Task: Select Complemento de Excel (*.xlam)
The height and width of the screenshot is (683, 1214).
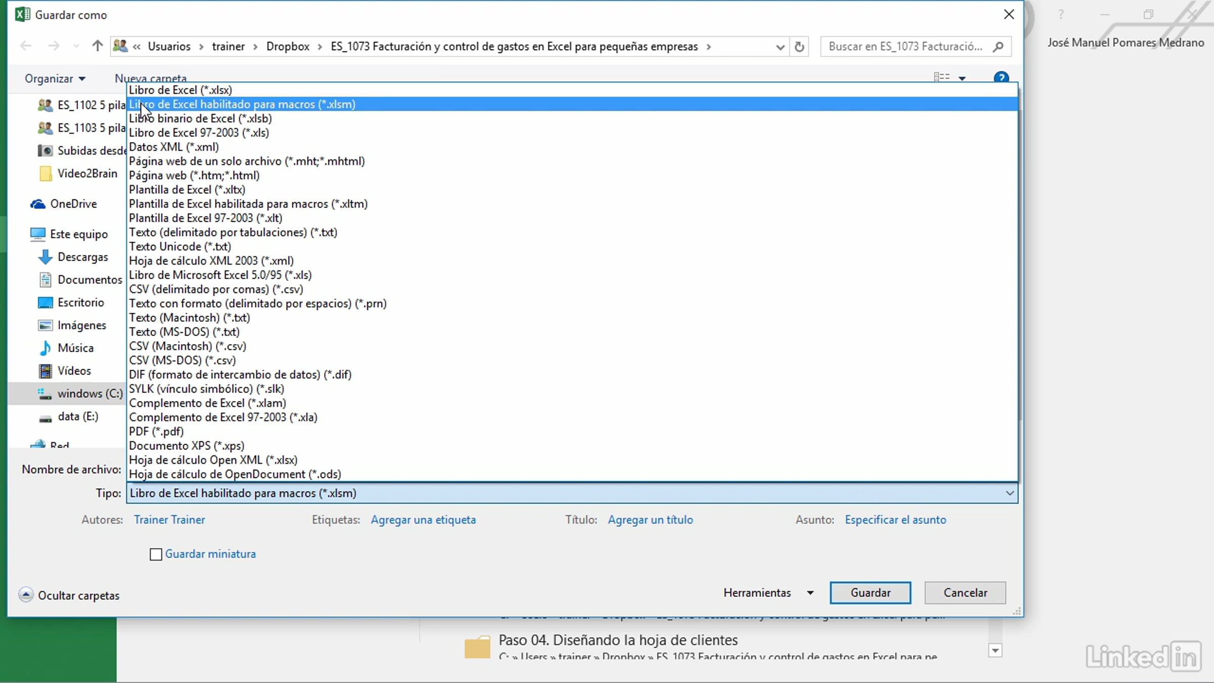Action: (x=572, y=403)
